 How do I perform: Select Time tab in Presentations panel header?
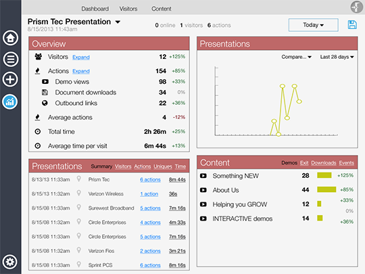[180, 166]
